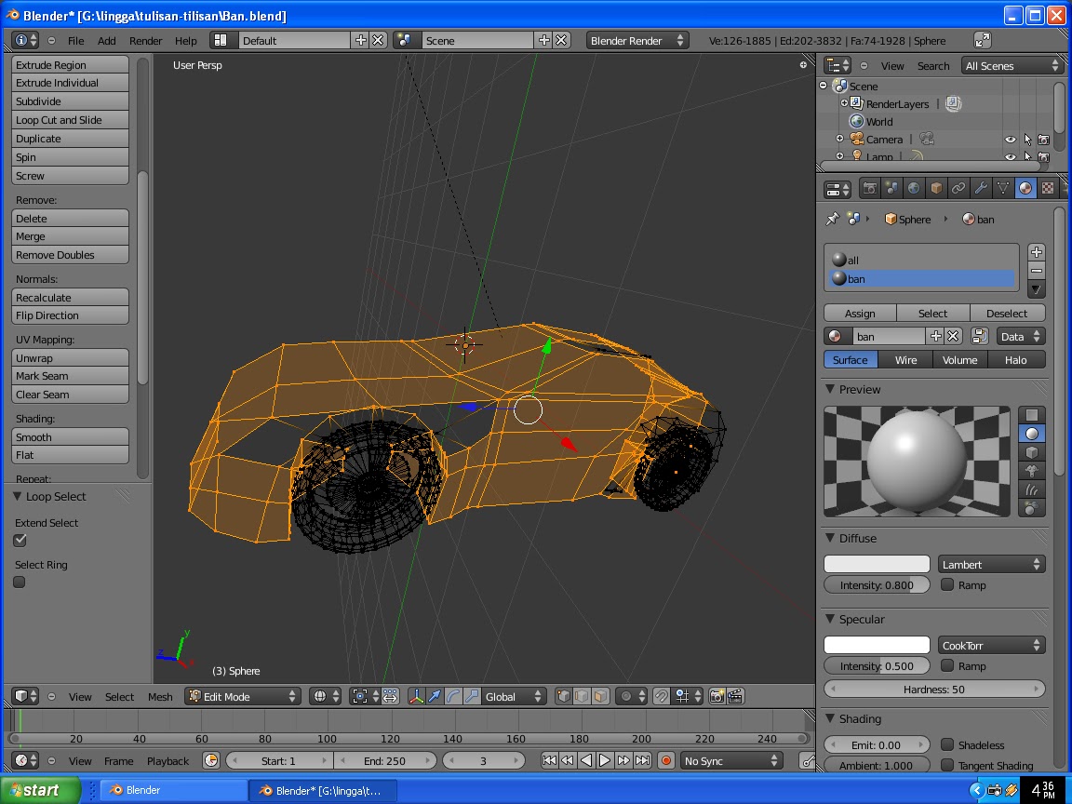Click the Loop Cut and Slide button
Image resolution: width=1072 pixels, height=804 pixels.
71,120
